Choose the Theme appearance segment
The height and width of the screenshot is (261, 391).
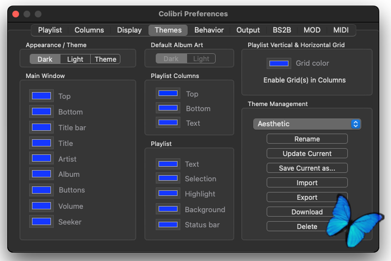(105, 59)
